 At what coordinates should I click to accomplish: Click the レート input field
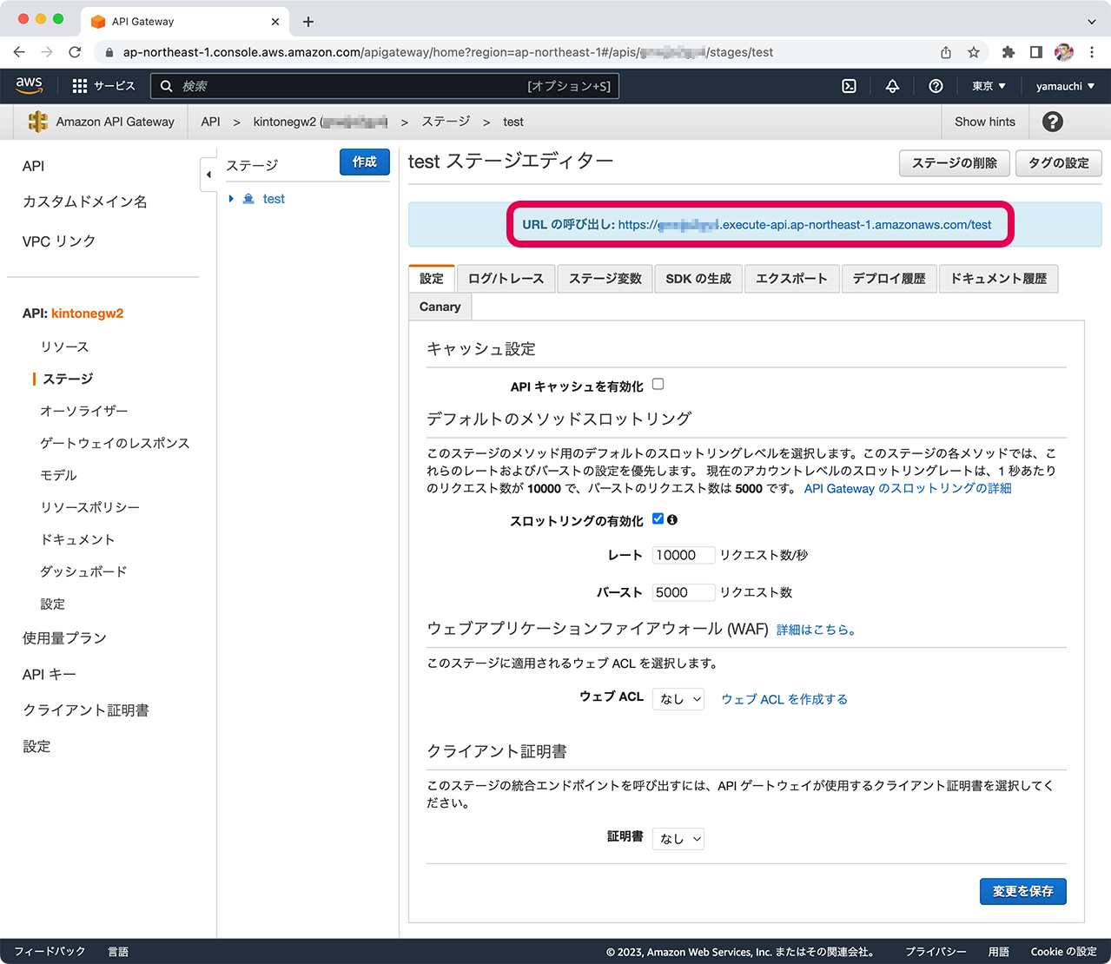(x=684, y=555)
